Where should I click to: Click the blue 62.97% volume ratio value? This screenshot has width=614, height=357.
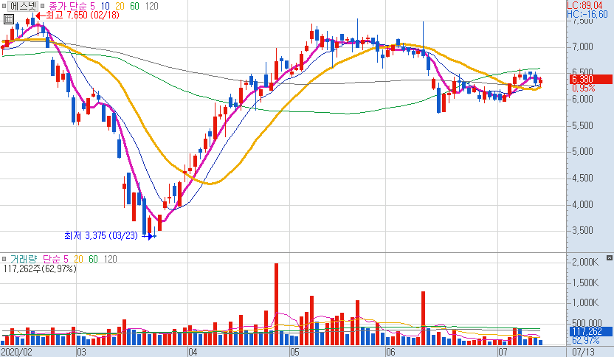(x=586, y=341)
